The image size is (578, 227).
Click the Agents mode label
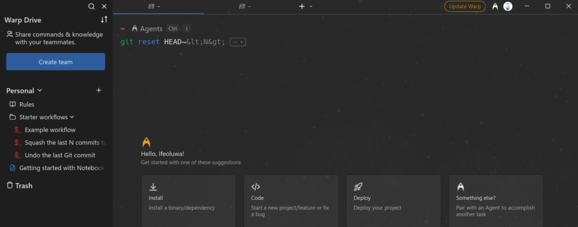pos(151,29)
